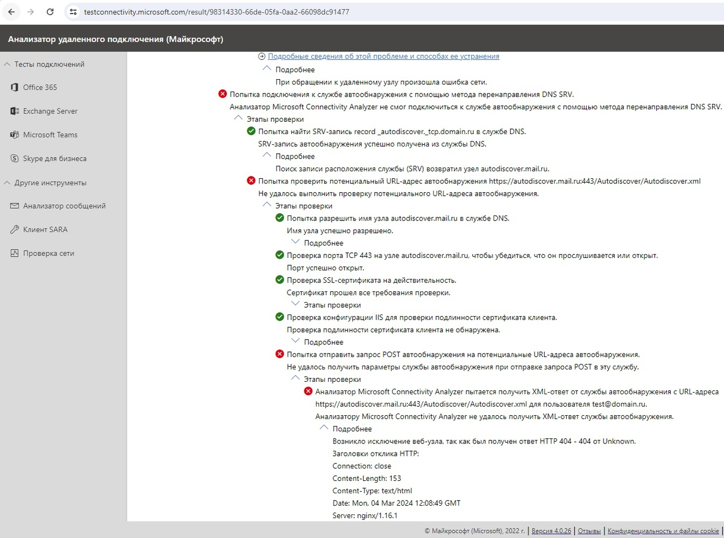Expand Подробнее under DNS name resolution step
Image resolution: width=724 pixels, height=538 pixels.
coord(295,242)
